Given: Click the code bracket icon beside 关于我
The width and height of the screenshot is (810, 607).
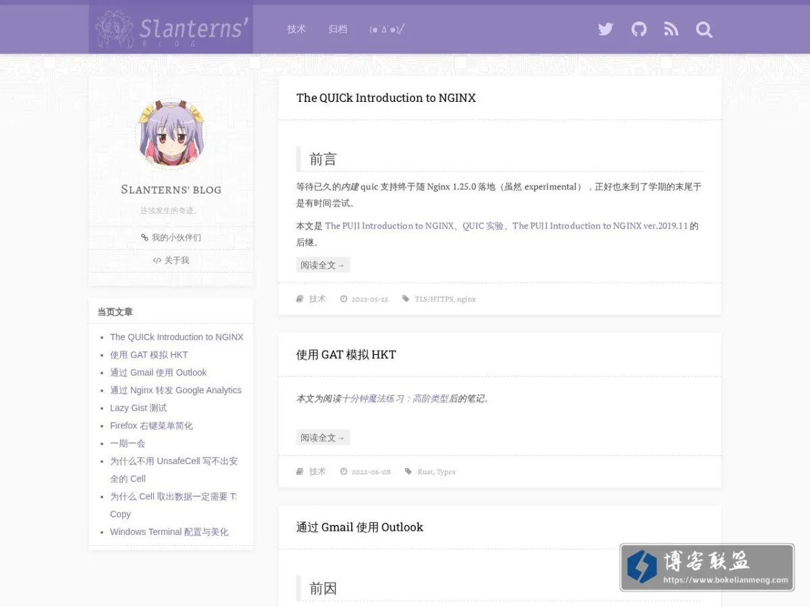Looking at the screenshot, I should (x=157, y=260).
